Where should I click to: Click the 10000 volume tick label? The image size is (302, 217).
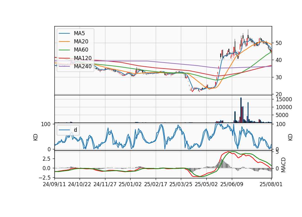[x=284, y=107]
